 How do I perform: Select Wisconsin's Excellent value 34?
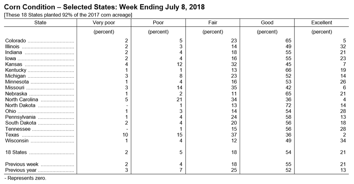click(x=343, y=141)
